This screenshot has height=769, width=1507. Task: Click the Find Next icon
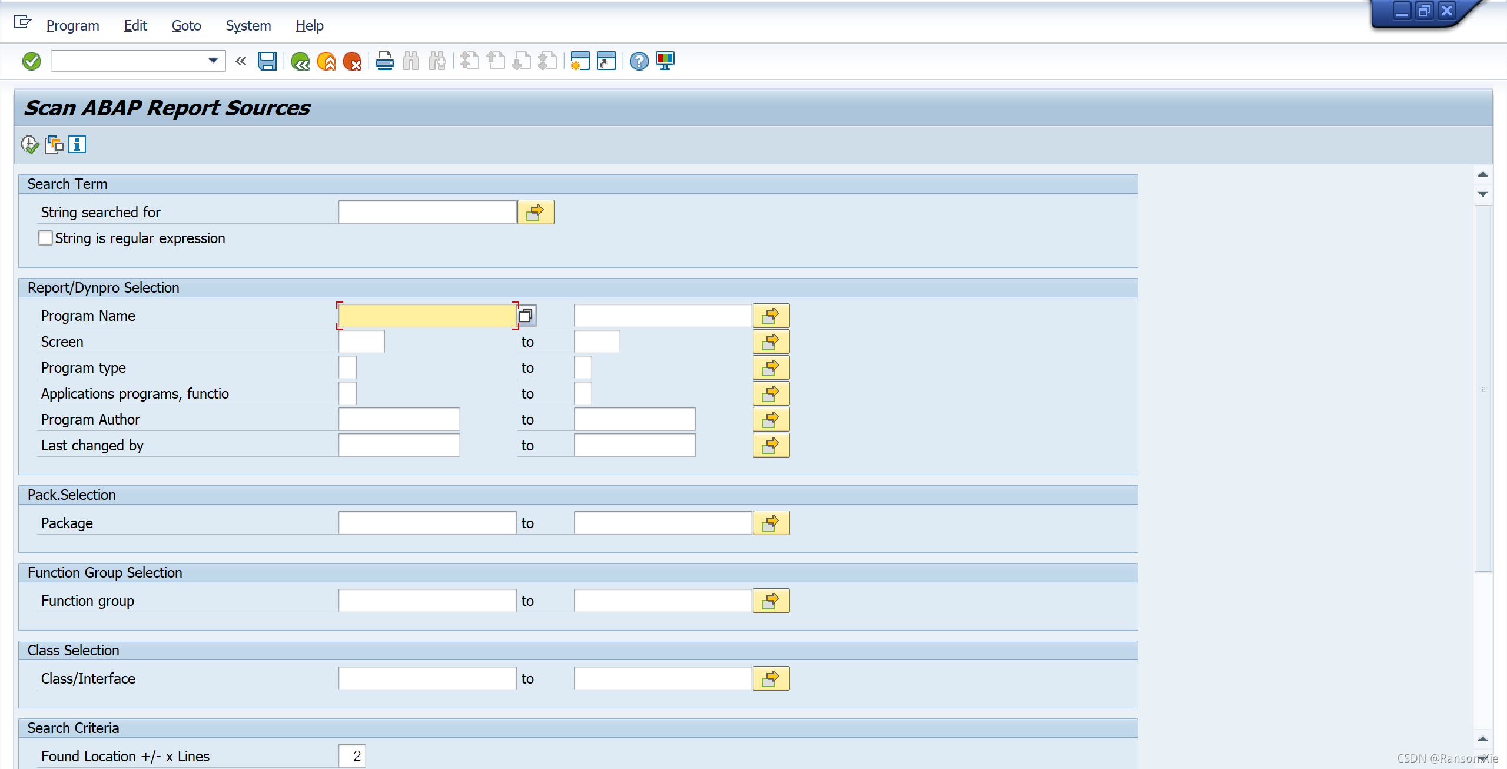pyautogui.click(x=437, y=61)
